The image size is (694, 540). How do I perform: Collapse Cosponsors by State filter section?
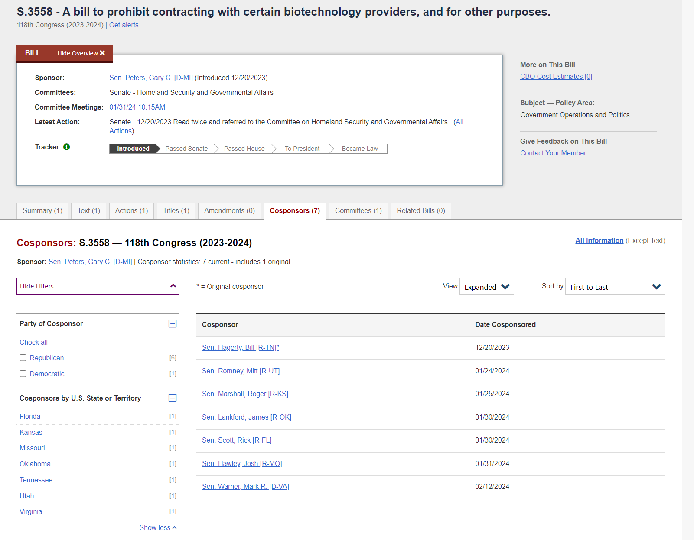click(x=173, y=398)
